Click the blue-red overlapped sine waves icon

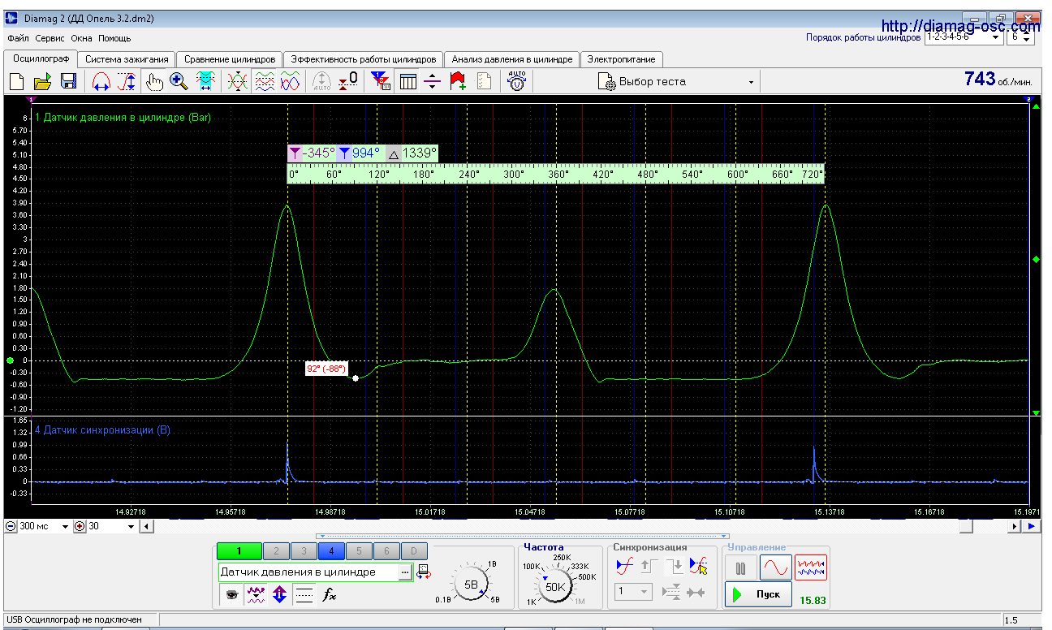[291, 81]
